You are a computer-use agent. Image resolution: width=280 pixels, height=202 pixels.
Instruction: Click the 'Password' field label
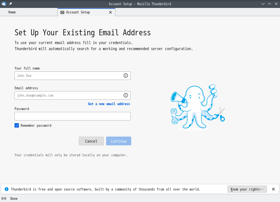click(x=22, y=109)
